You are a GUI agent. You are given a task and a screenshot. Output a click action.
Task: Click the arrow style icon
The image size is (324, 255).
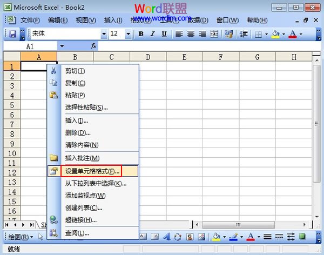291,237
